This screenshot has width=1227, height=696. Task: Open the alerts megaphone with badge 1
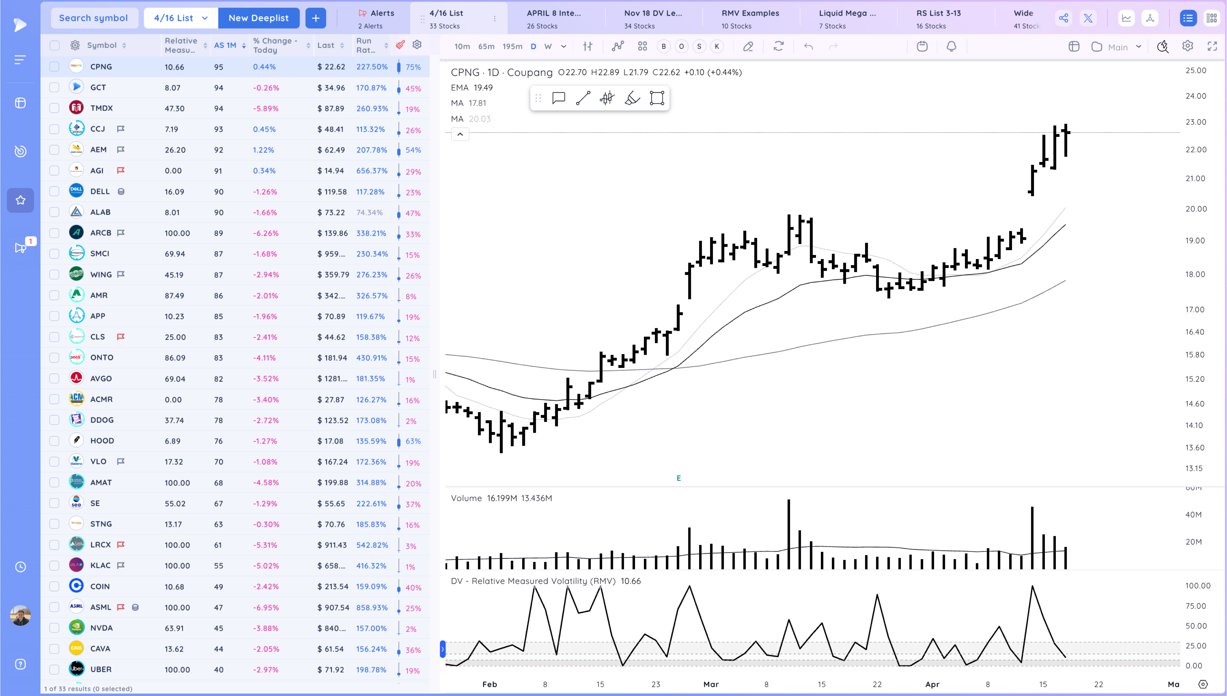click(20, 248)
